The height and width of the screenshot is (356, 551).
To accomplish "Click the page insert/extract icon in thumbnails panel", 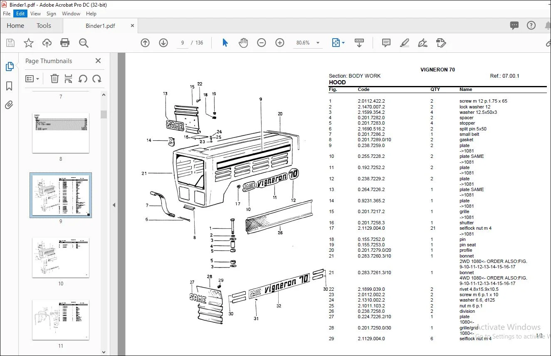I will point(69,79).
